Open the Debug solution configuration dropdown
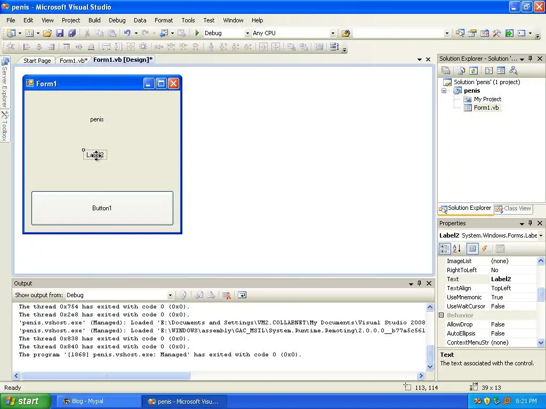The width and height of the screenshot is (546, 409). pyautogui.click(x=247, y=34)
